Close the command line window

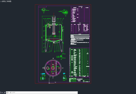click(x=2, y=93)
